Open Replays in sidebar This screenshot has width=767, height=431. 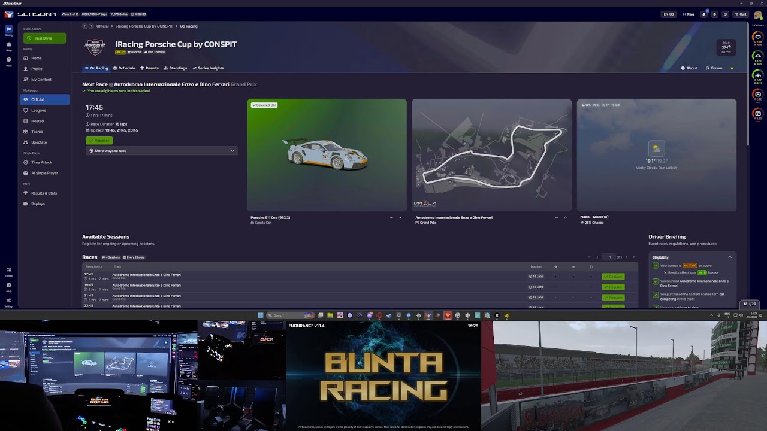pos(45,204)
